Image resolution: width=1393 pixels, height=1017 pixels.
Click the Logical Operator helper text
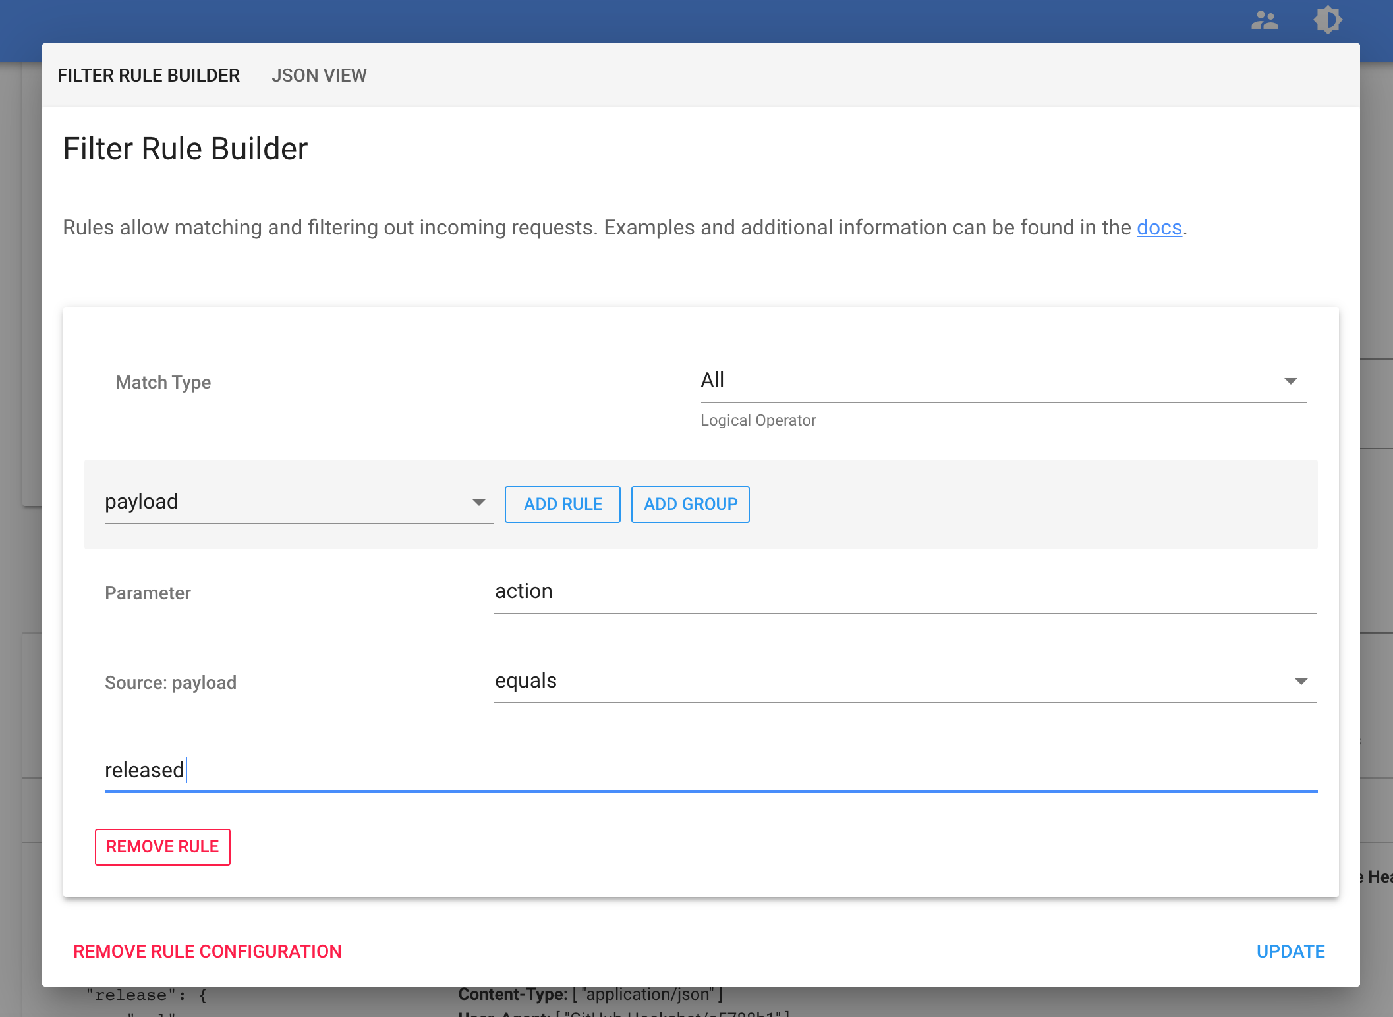point(758,420)
